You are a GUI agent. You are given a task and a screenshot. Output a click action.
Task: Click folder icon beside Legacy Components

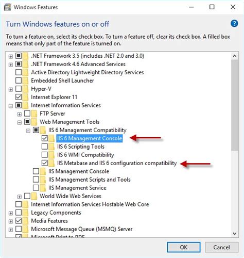tap(25, 213)
